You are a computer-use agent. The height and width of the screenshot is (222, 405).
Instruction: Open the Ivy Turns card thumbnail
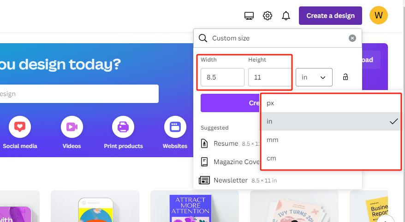pos(294,206)
